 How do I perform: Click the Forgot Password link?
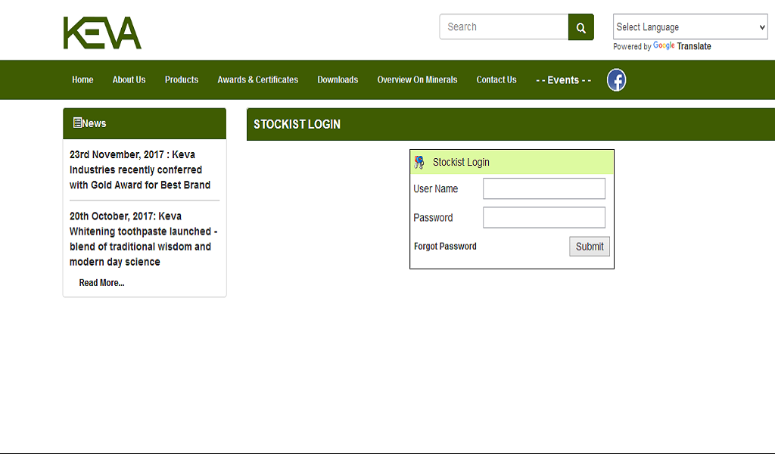pyautogui.click(x=445, y=246)
